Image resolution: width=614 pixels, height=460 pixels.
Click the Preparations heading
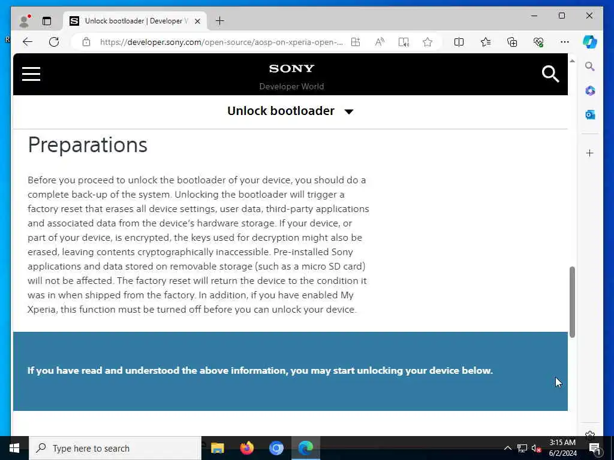point(88,145)
